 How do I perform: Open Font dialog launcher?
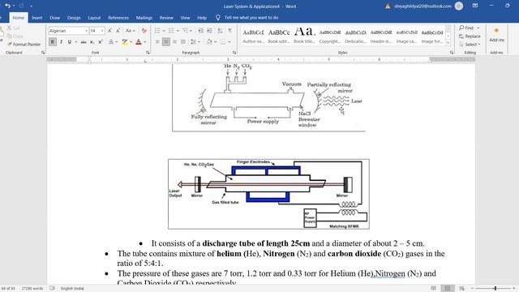(148, 53)
